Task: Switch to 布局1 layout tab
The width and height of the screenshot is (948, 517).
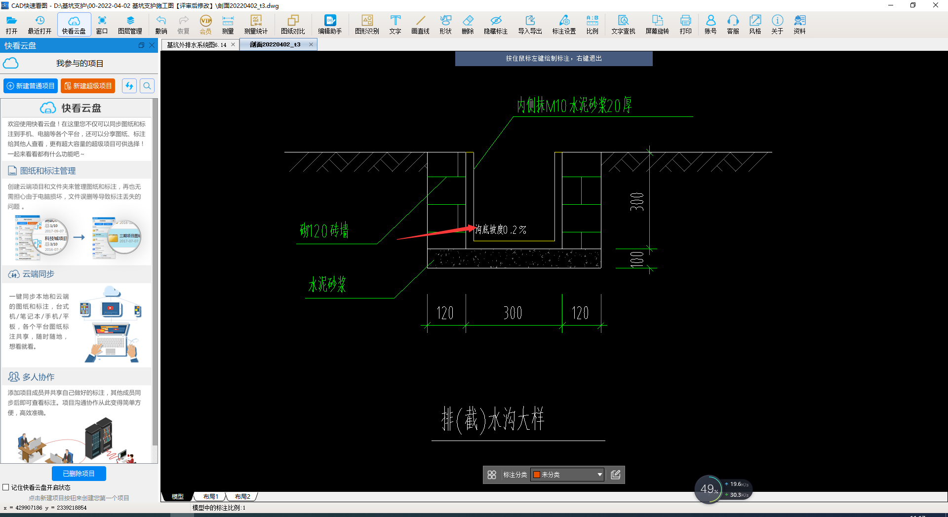Action: 210,496
